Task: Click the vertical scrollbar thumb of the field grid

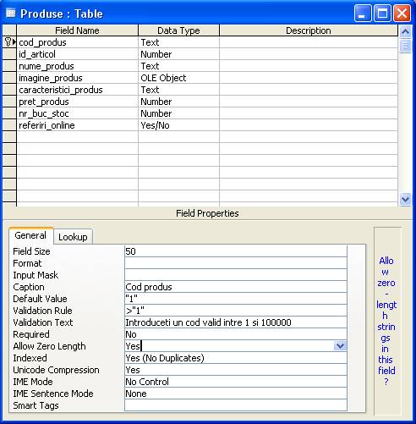Action: [x=405, y=46]
